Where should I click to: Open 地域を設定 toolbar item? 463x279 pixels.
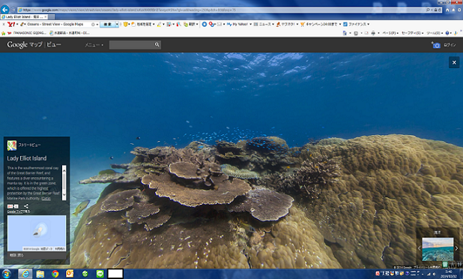coord(142,24)
